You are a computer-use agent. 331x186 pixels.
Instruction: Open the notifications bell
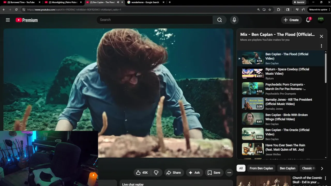click(x=308, y=20)
